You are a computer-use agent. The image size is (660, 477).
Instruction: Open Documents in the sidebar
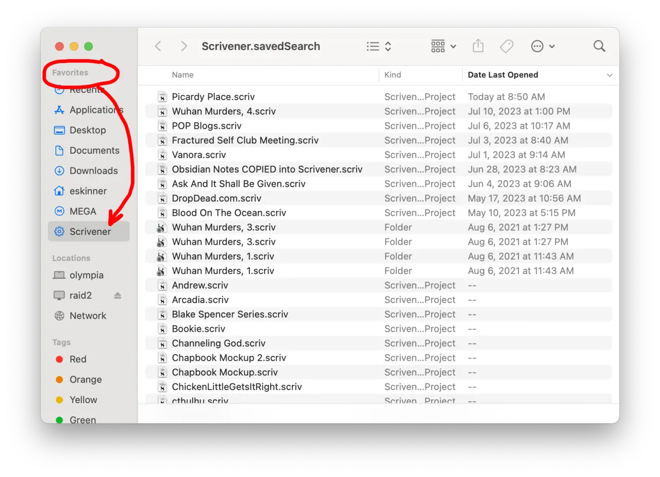(x=89, y=150)
